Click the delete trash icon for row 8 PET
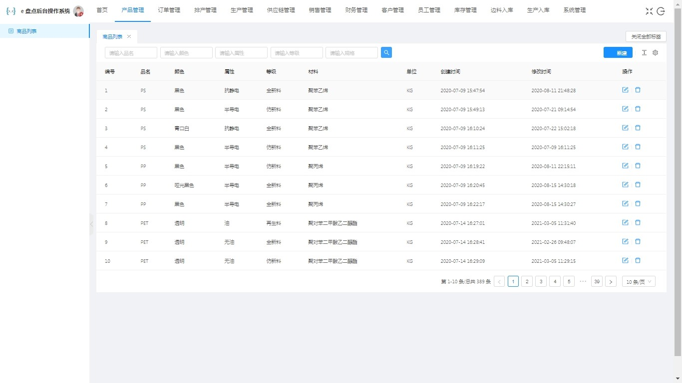 pyautogui.click(x=638, y=222)
